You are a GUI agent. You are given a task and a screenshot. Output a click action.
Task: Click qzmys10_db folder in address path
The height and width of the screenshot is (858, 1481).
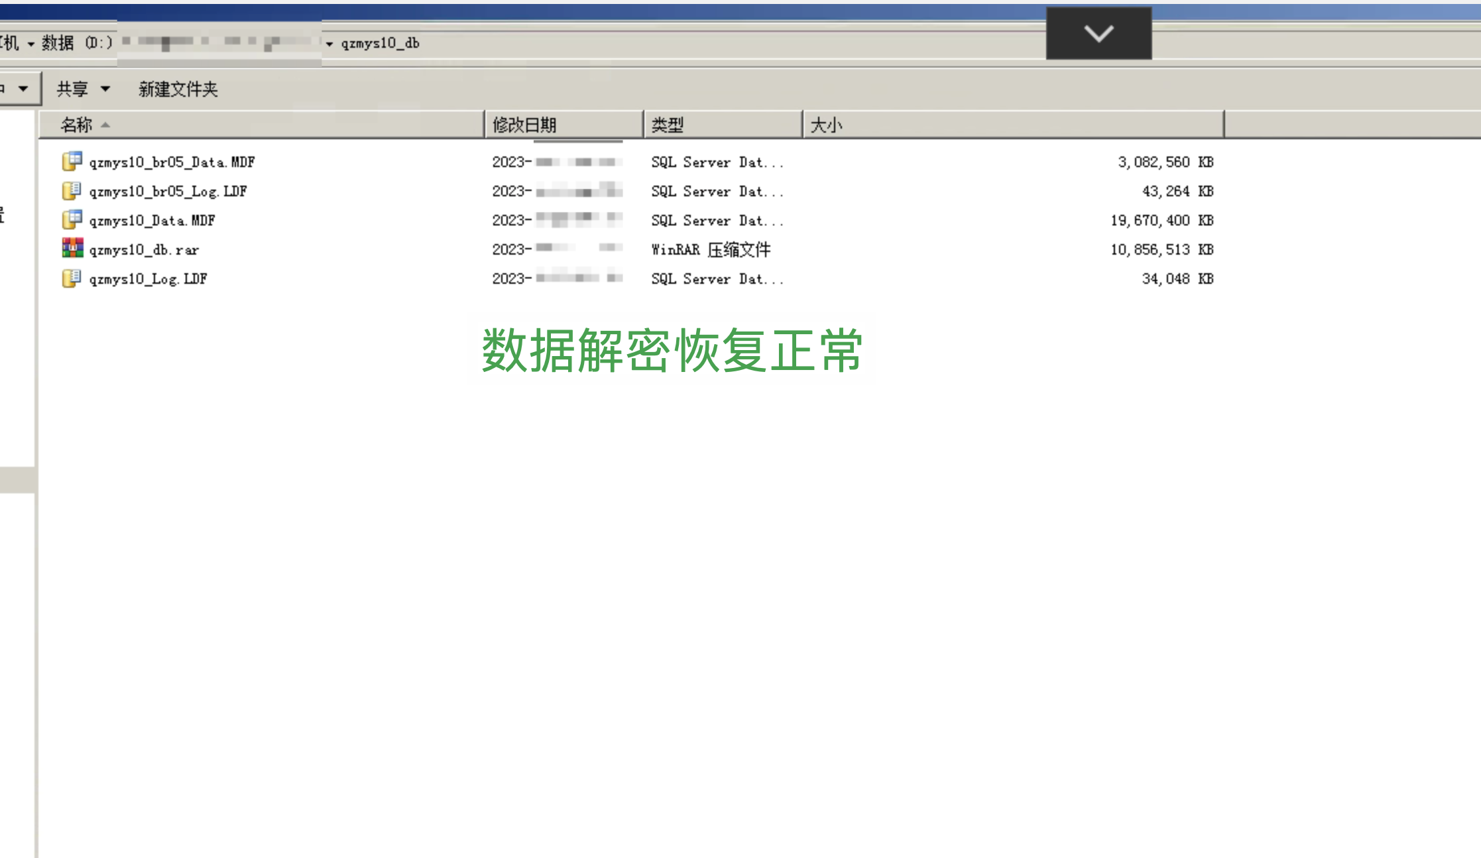tap(380, 43)
